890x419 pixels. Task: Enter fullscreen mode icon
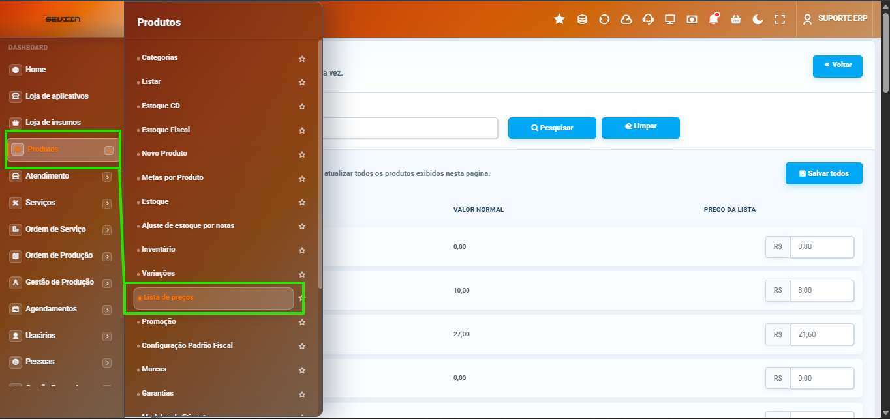click(780, 19)
